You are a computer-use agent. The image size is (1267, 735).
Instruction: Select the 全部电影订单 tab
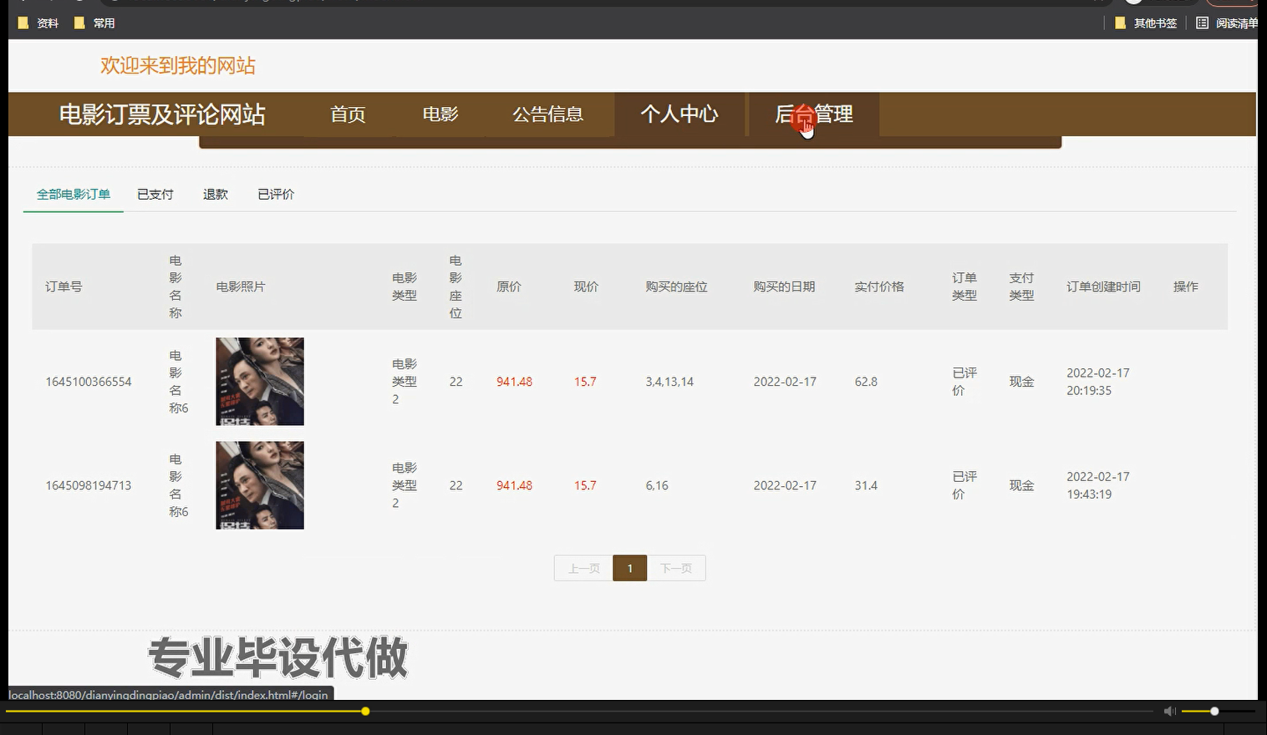74,194
